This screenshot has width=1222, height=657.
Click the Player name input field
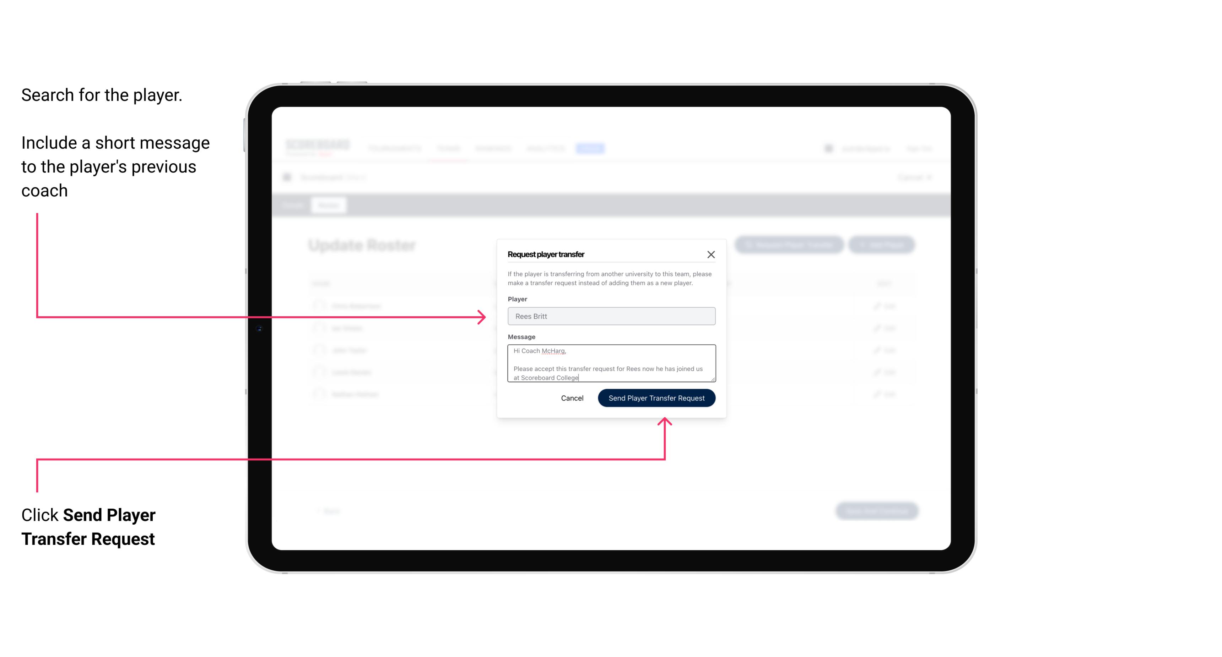click(x=610, y=316)
